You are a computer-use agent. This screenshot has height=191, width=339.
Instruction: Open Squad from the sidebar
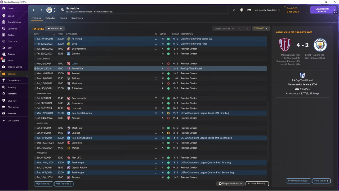click(x=11, y=16)
